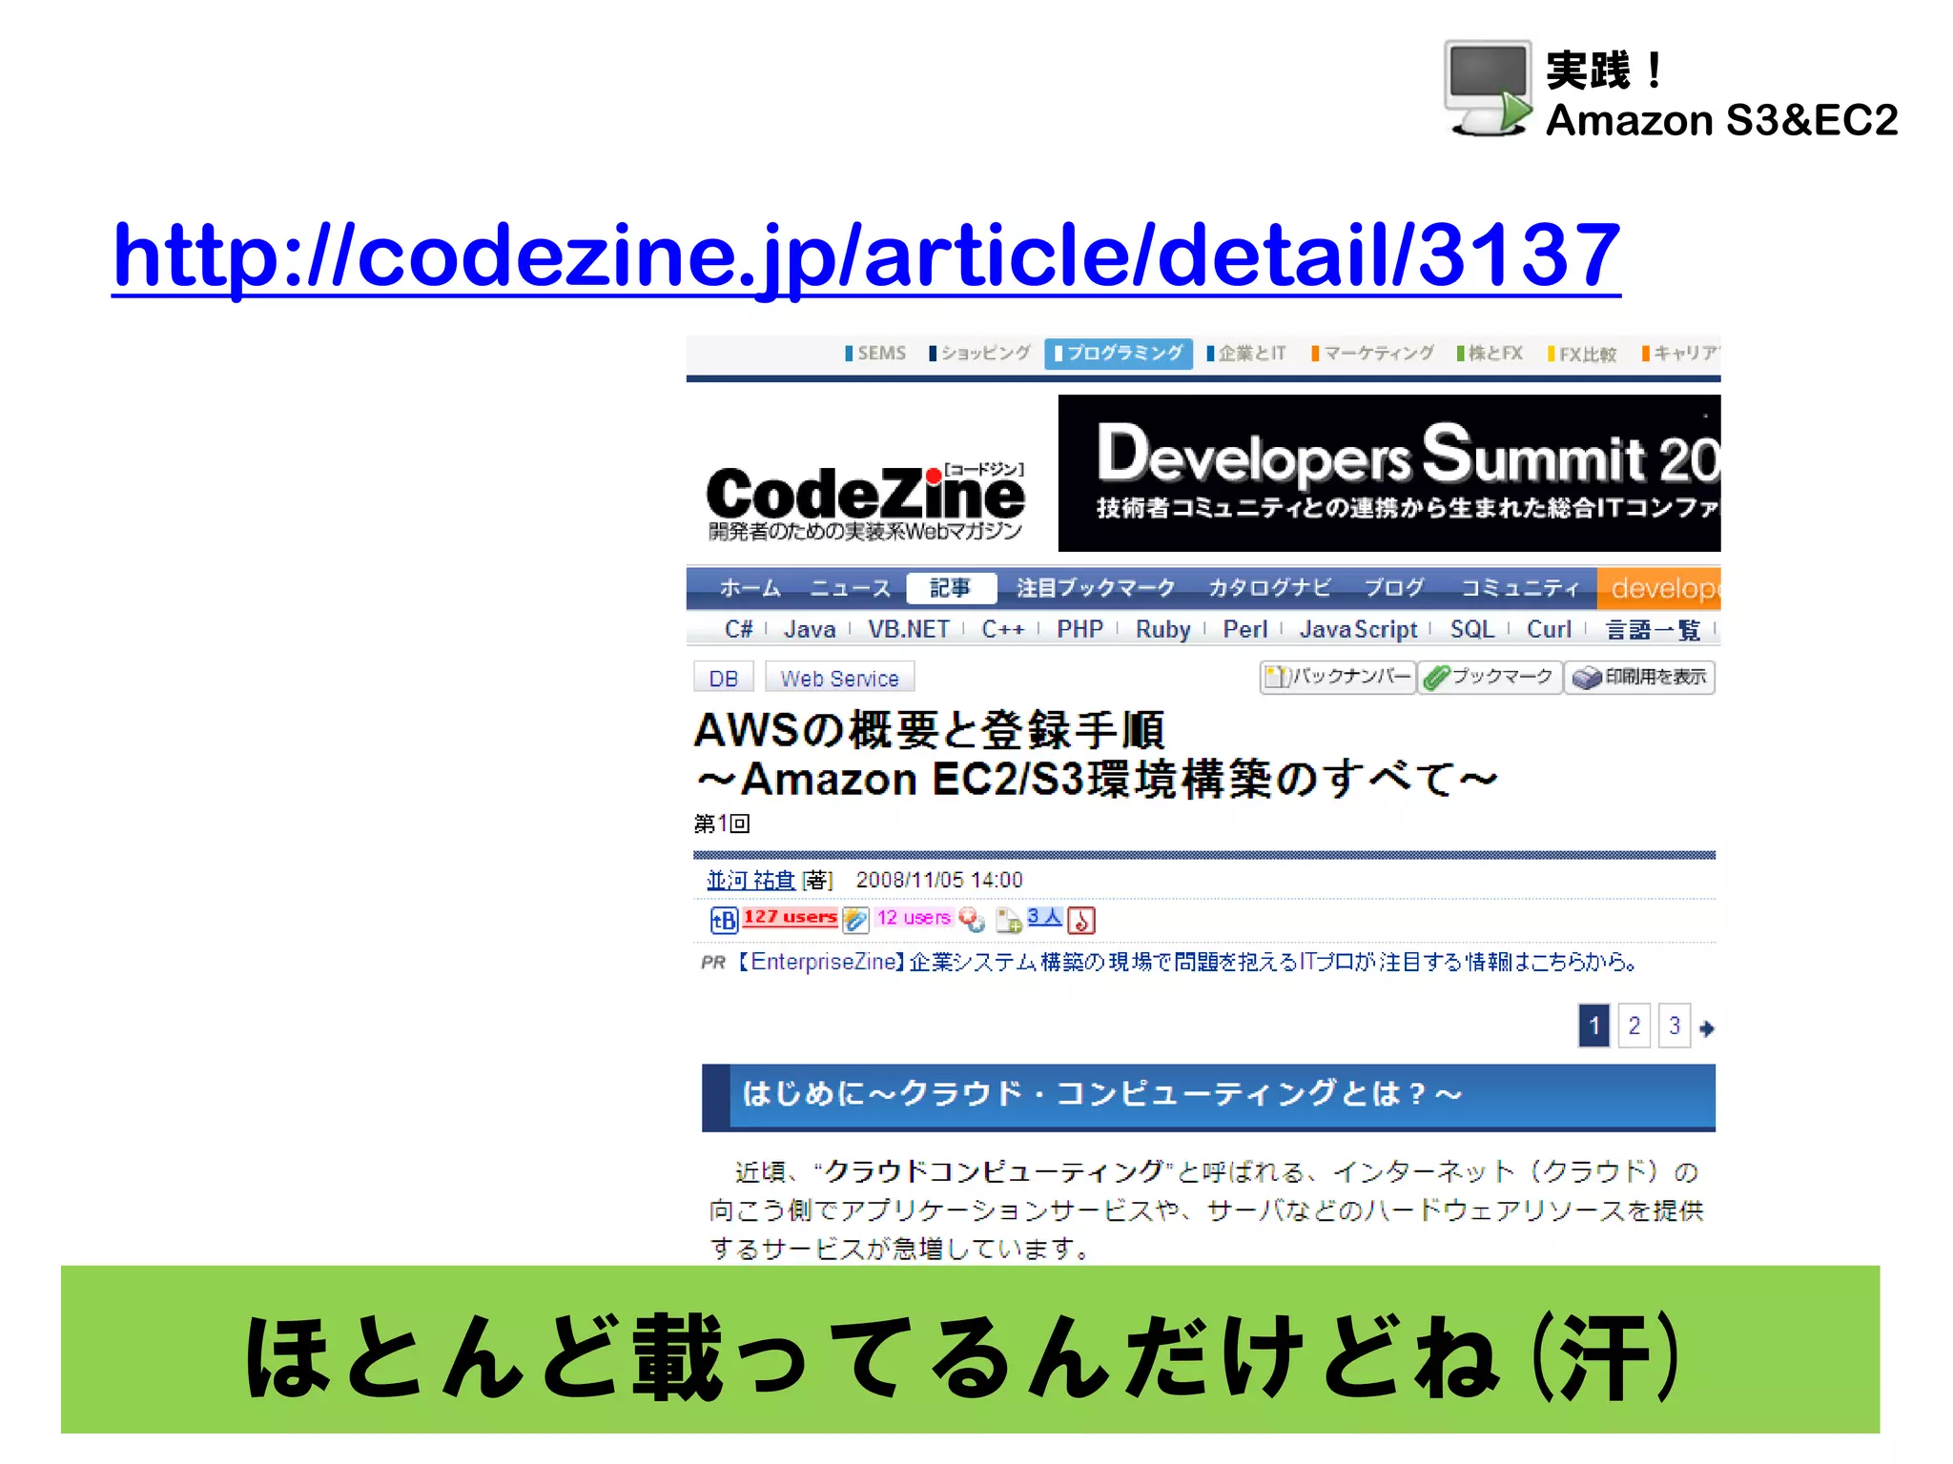Open the 12 users clip count
The width and height of the screenshot is (1953, 1464).
914,917
